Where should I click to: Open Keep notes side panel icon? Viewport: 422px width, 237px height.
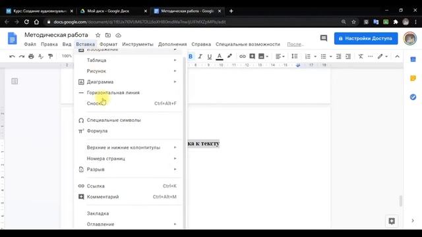[413, 78]
